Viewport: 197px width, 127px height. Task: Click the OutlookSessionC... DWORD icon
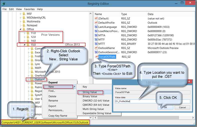[96, 52]
